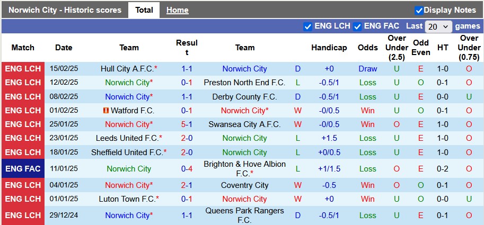Viewport: 484px width, 225px height.
Task: Select the Total tab
Action: (144, 10)
